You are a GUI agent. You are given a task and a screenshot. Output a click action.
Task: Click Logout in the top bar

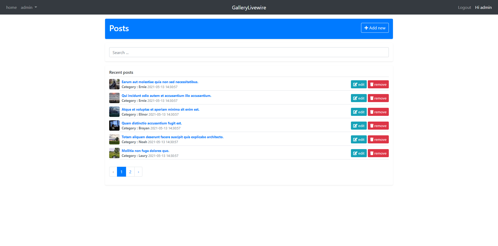(x=464, y=7)
